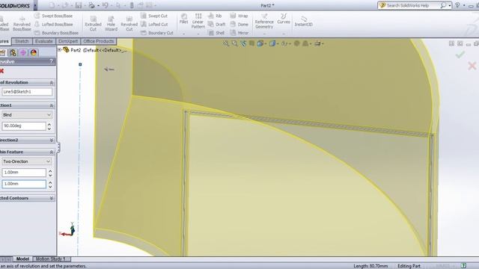This screenshot has height=269, width=479.
Task: Click the Open document icon
Action: [65, 5]
